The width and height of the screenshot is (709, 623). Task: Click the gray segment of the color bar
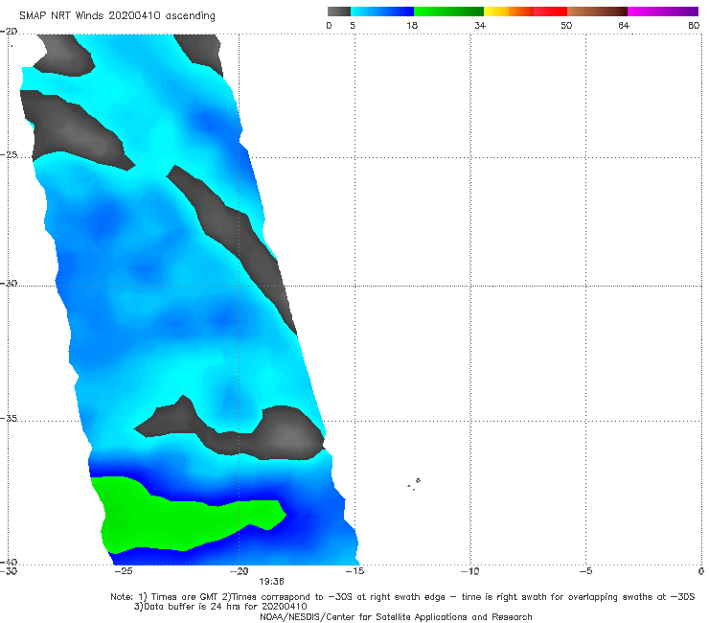(x=338, y=12)
